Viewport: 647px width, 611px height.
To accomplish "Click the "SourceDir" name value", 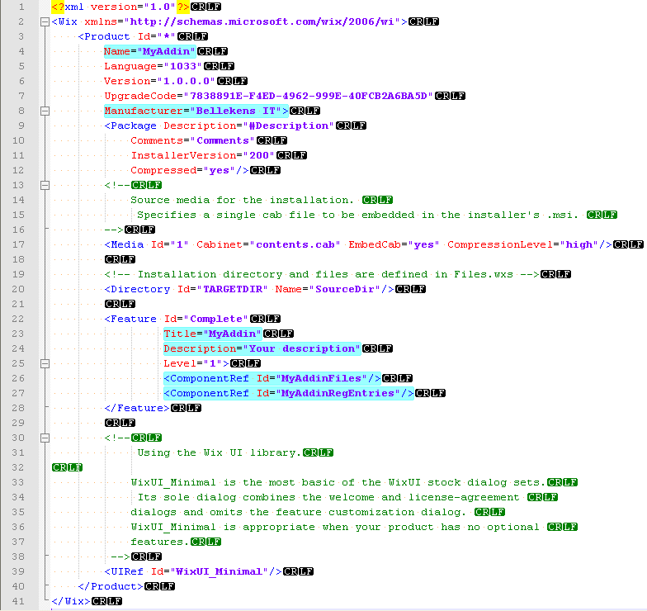I will click(345, 289).
